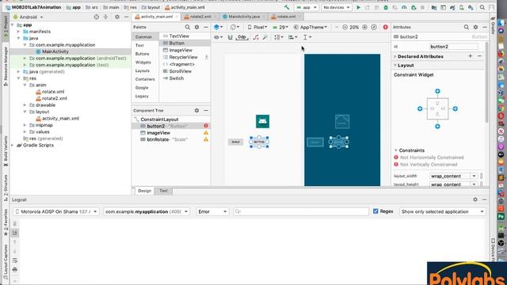Pick ImageView from Palette list
The image size is (507, 285).
pos(181,50)
